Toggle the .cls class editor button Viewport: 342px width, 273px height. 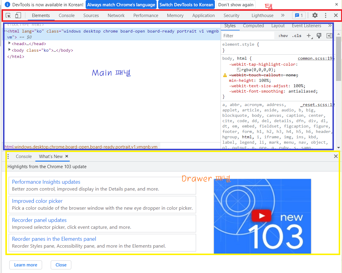[297, 36]
